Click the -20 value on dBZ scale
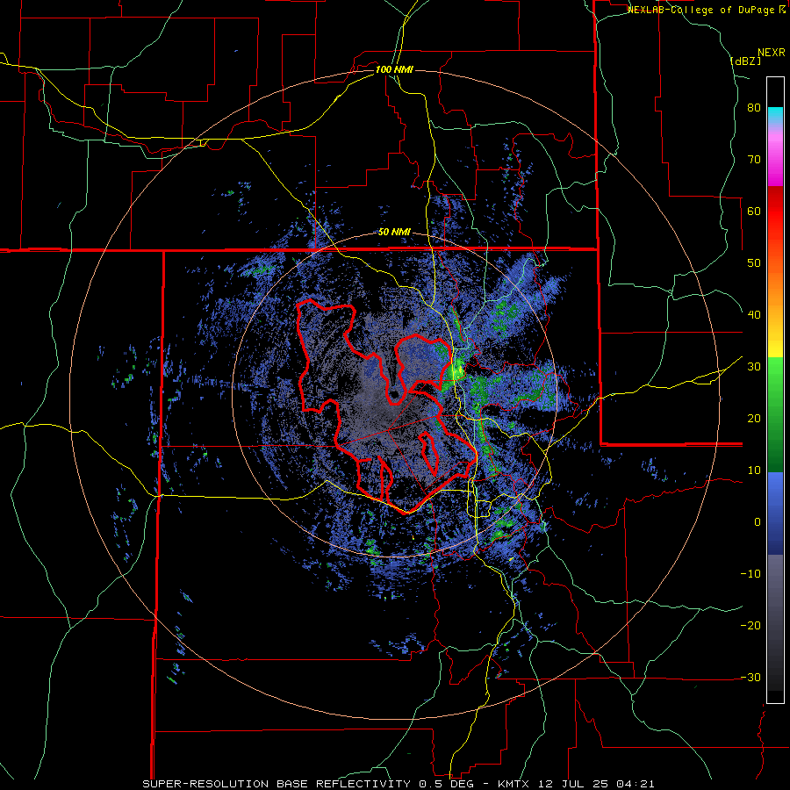 [x=750, y=626]
